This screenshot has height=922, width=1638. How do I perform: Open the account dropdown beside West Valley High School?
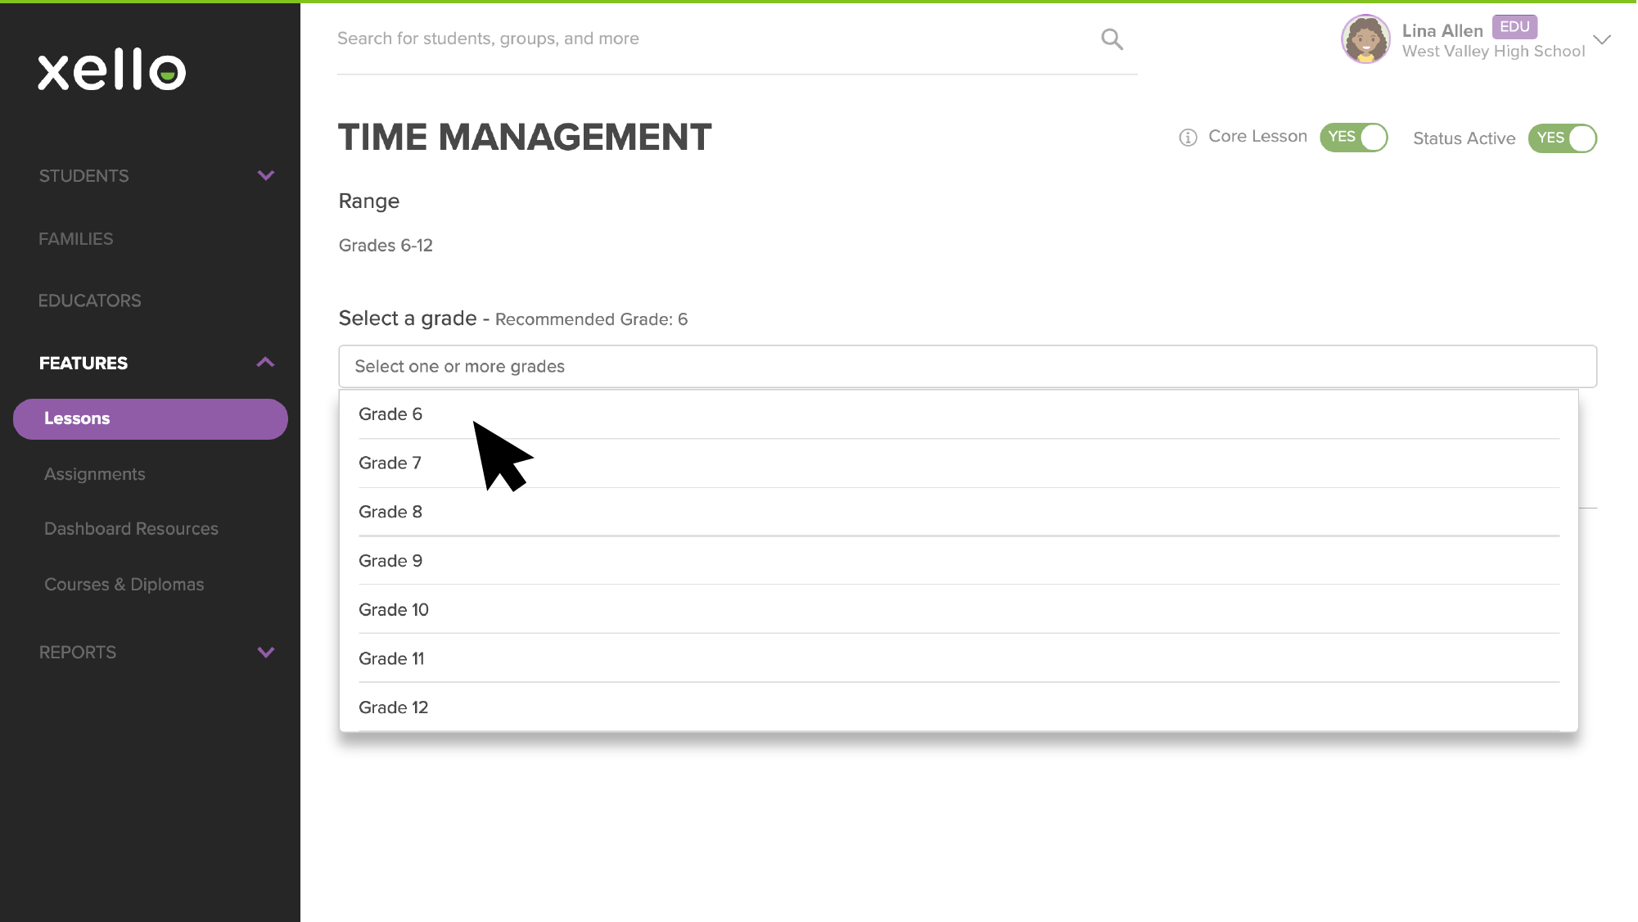[x=1602, y=39]
